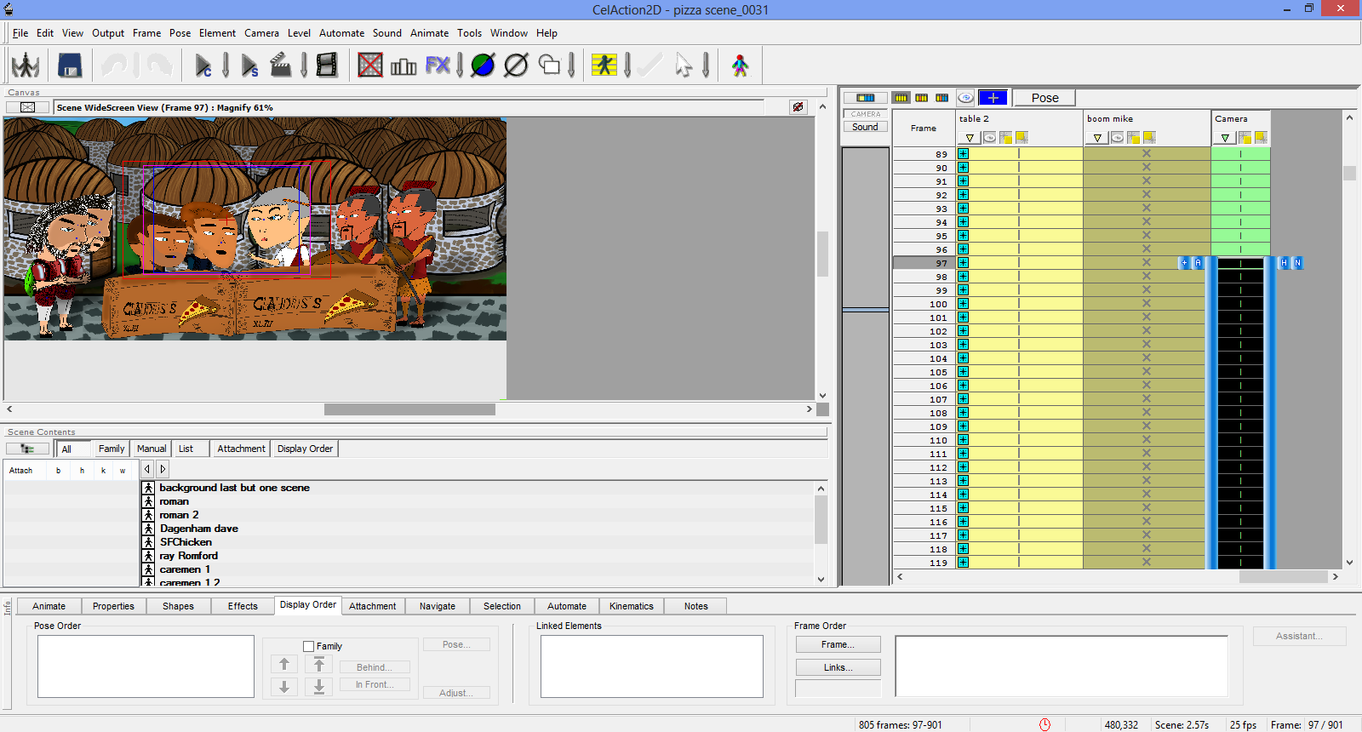Image resolution: width=1362 pixels, height=732 pixels.
Task: Expand the table 2 column dropdown triangle
Action: pyautogui.click(x=970, y=138)
